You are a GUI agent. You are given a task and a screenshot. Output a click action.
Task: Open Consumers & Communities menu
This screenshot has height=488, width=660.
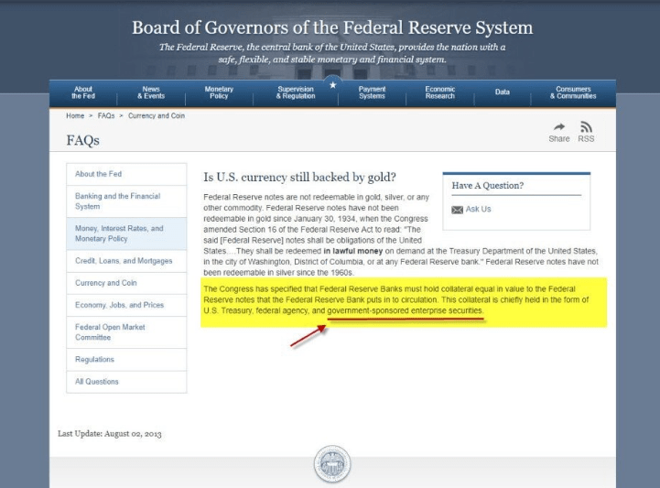click(x=573, y=92)
